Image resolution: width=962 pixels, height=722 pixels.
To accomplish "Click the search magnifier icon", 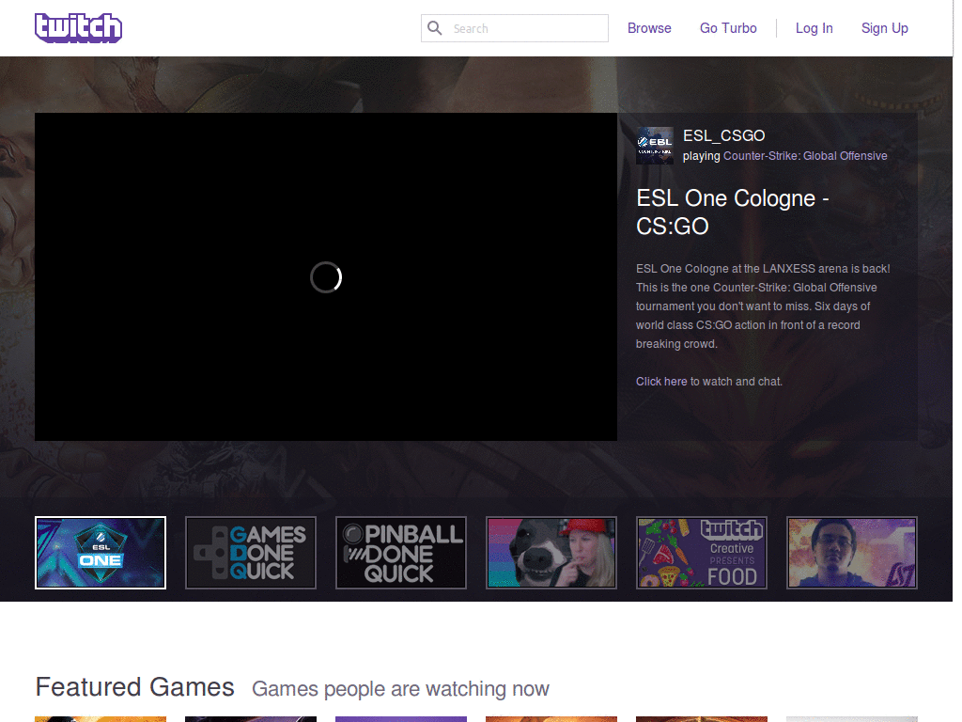I will pos(434,28).
